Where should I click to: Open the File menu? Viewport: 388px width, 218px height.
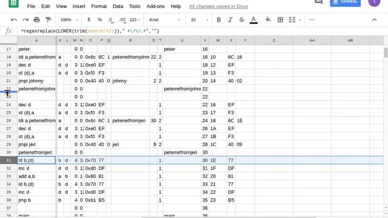point(31,7)
